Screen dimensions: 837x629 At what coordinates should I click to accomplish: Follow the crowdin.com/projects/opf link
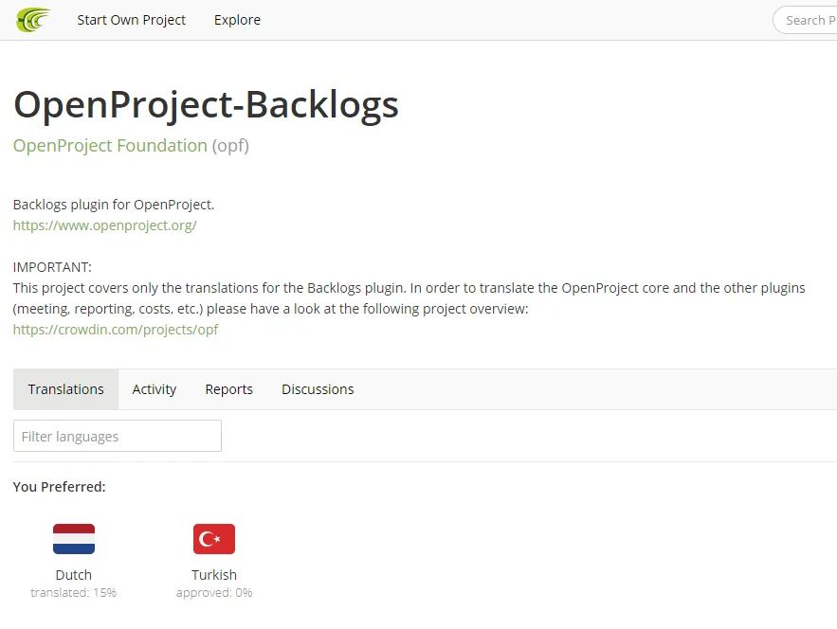click(116, 330)
